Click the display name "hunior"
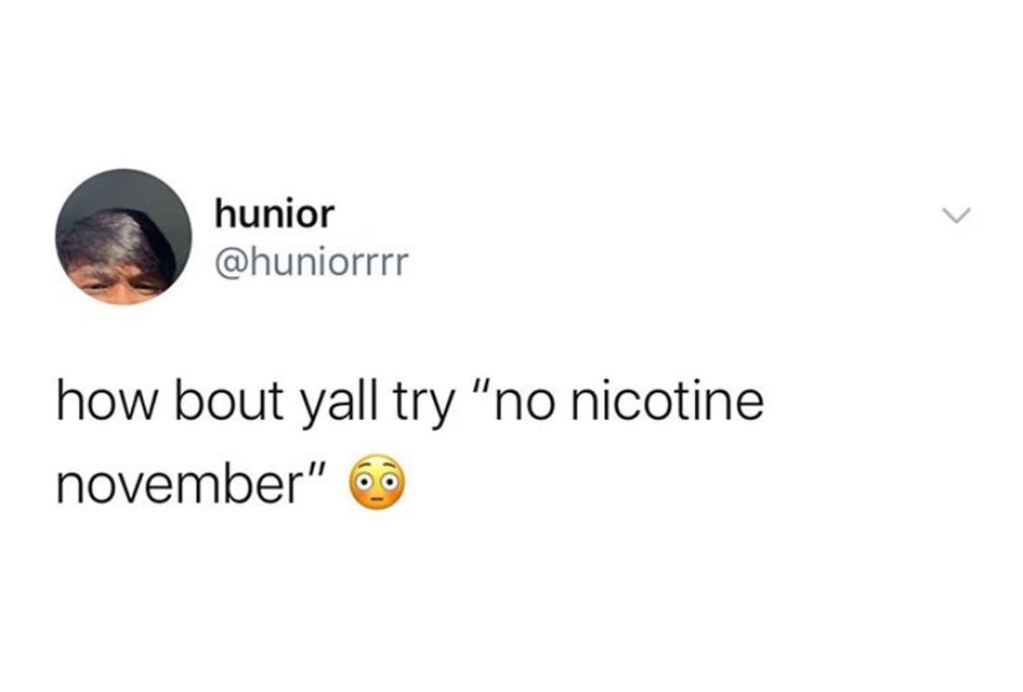This screenshot has width=1023, height=692. tap(275, 214)
